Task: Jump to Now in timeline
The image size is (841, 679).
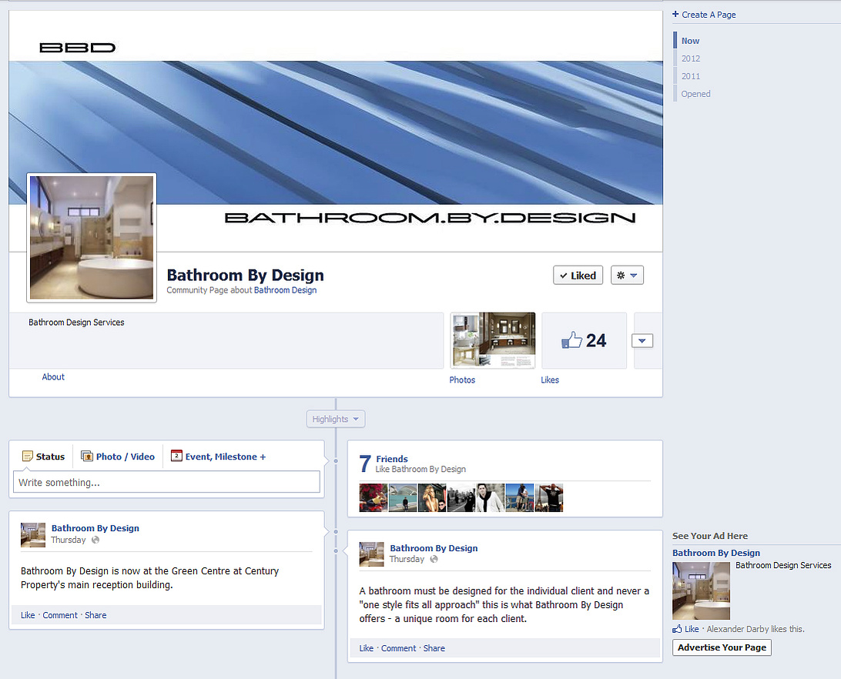Action: coord(690,41)
